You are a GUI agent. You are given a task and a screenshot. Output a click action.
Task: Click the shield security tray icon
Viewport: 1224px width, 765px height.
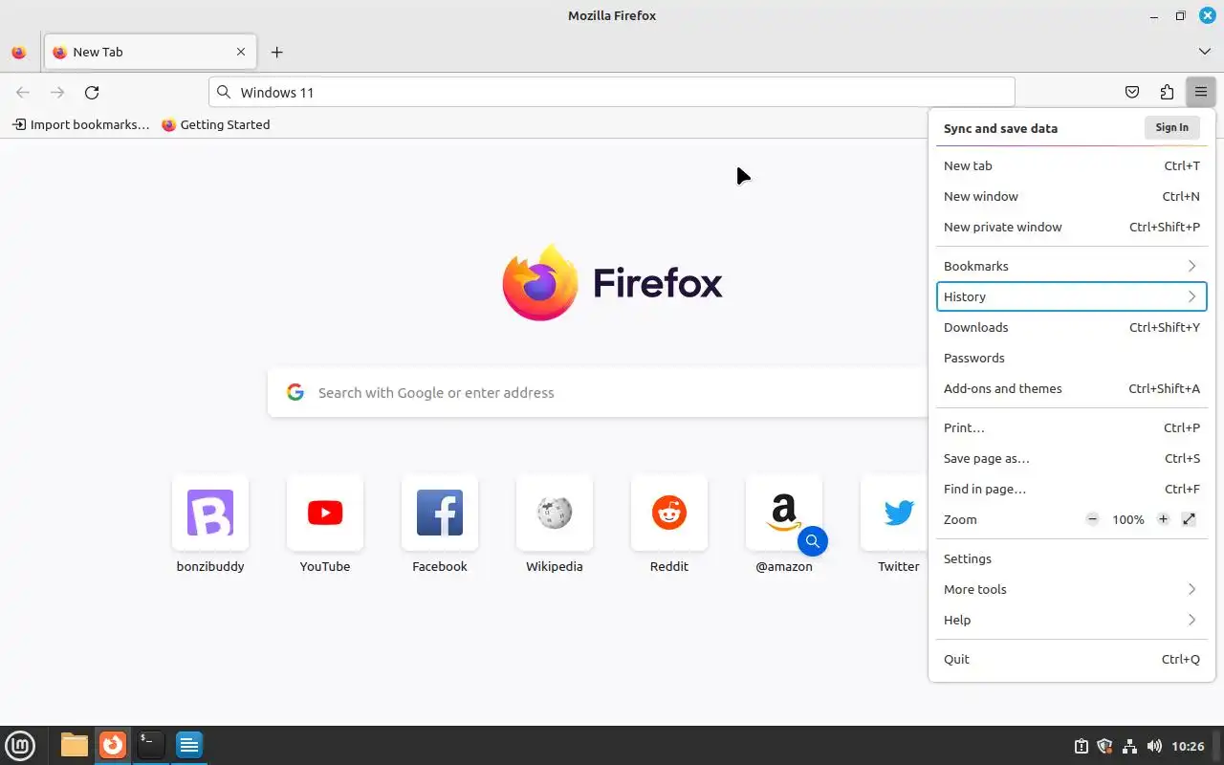click(x=1105, y=746)
